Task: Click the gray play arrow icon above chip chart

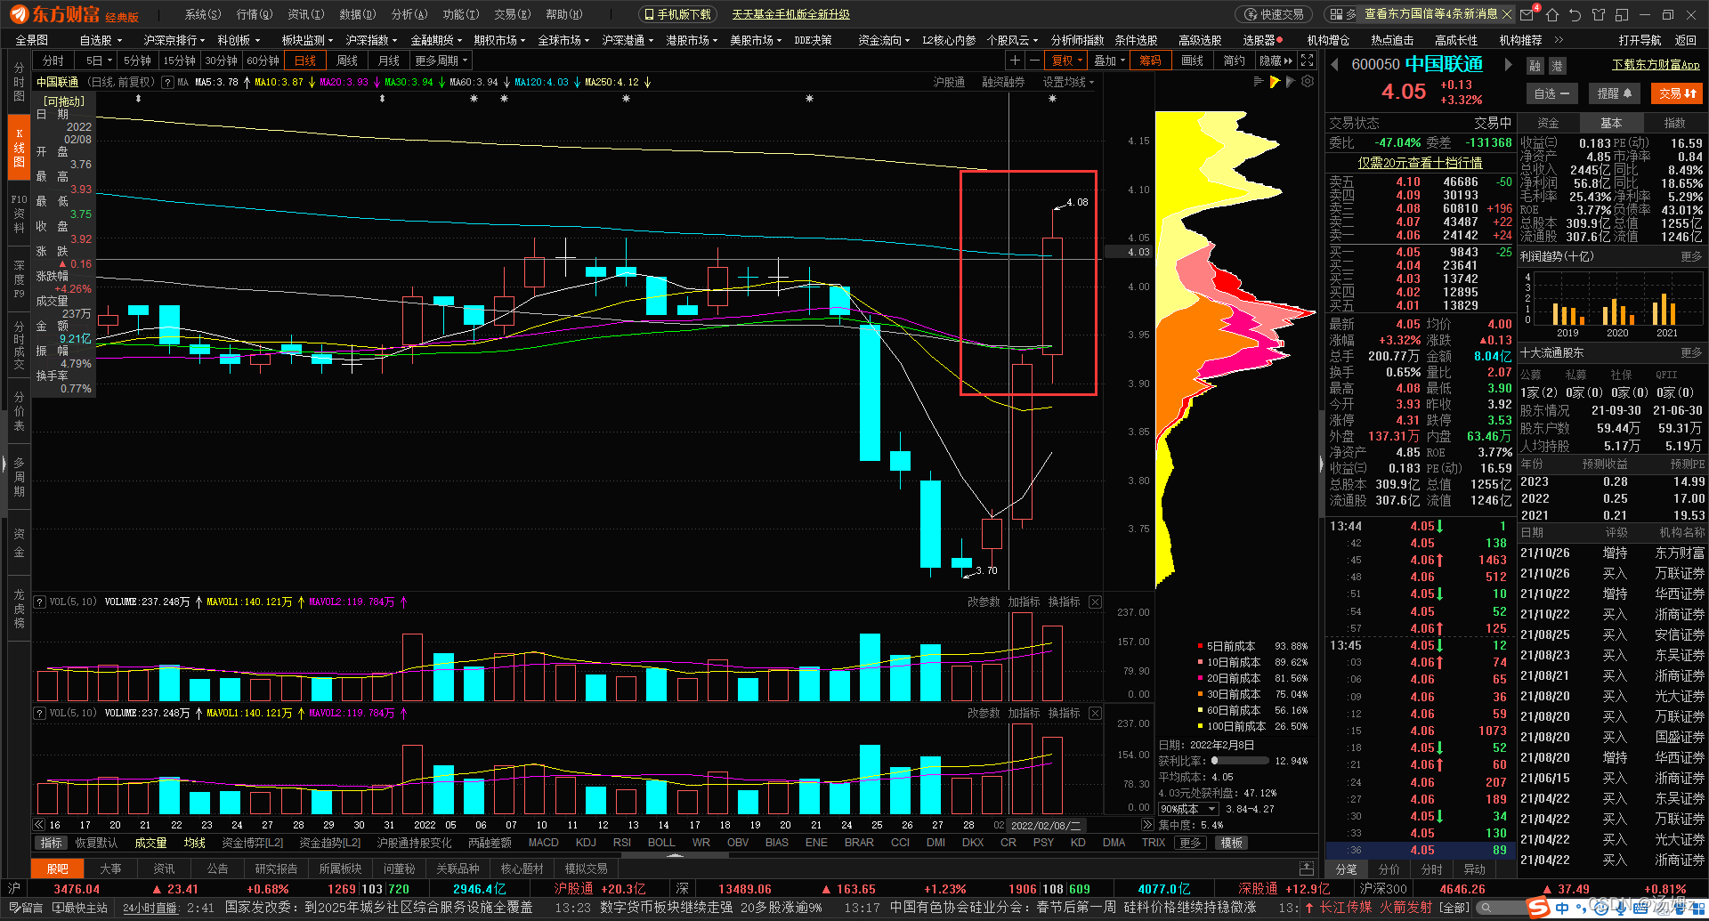Action: pyautogui.click(x=1291, y=82)
